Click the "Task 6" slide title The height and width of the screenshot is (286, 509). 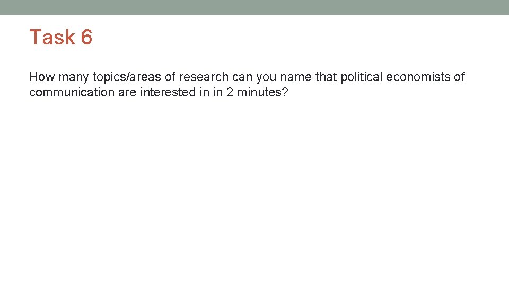(61, 38)
